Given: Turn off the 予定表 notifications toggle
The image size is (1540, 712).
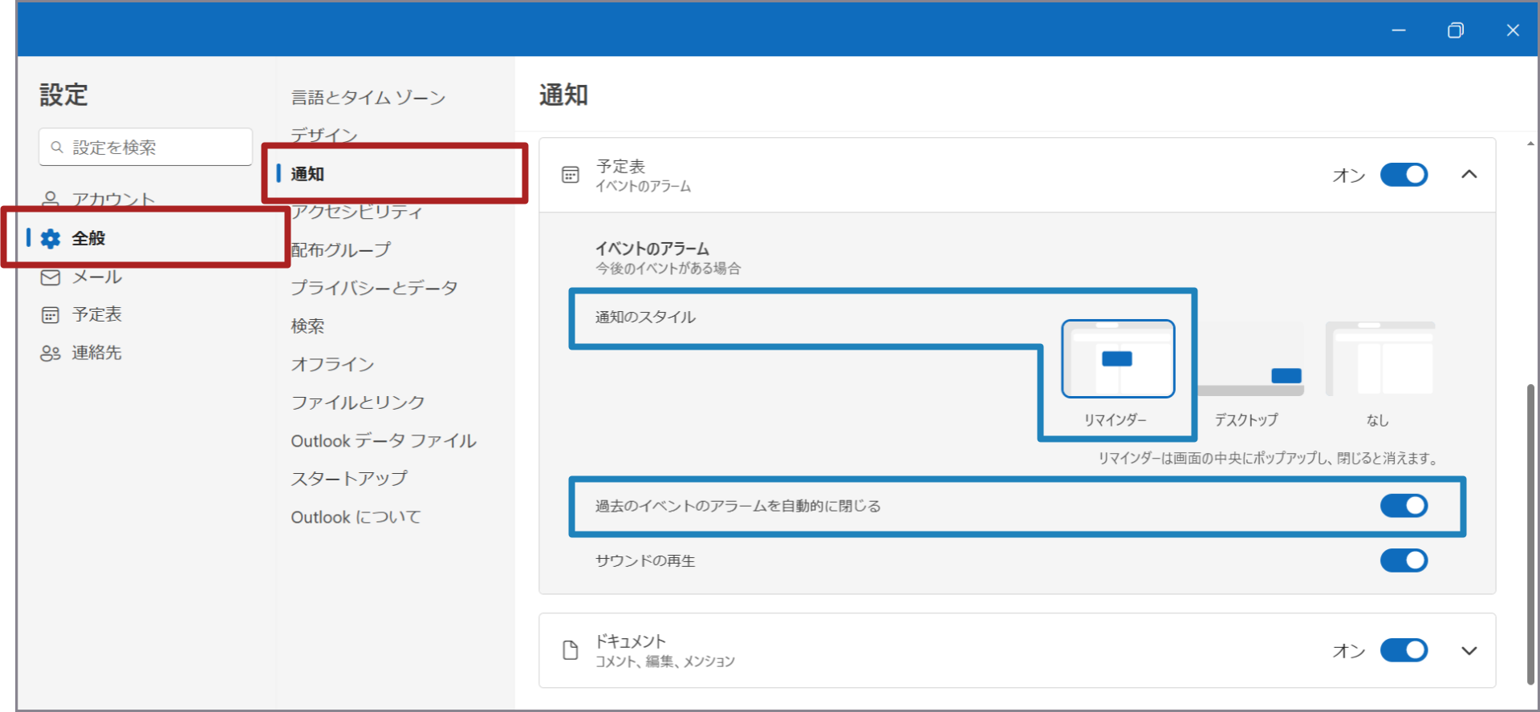Looking at the screenshot, I should tap(1403, 175).
